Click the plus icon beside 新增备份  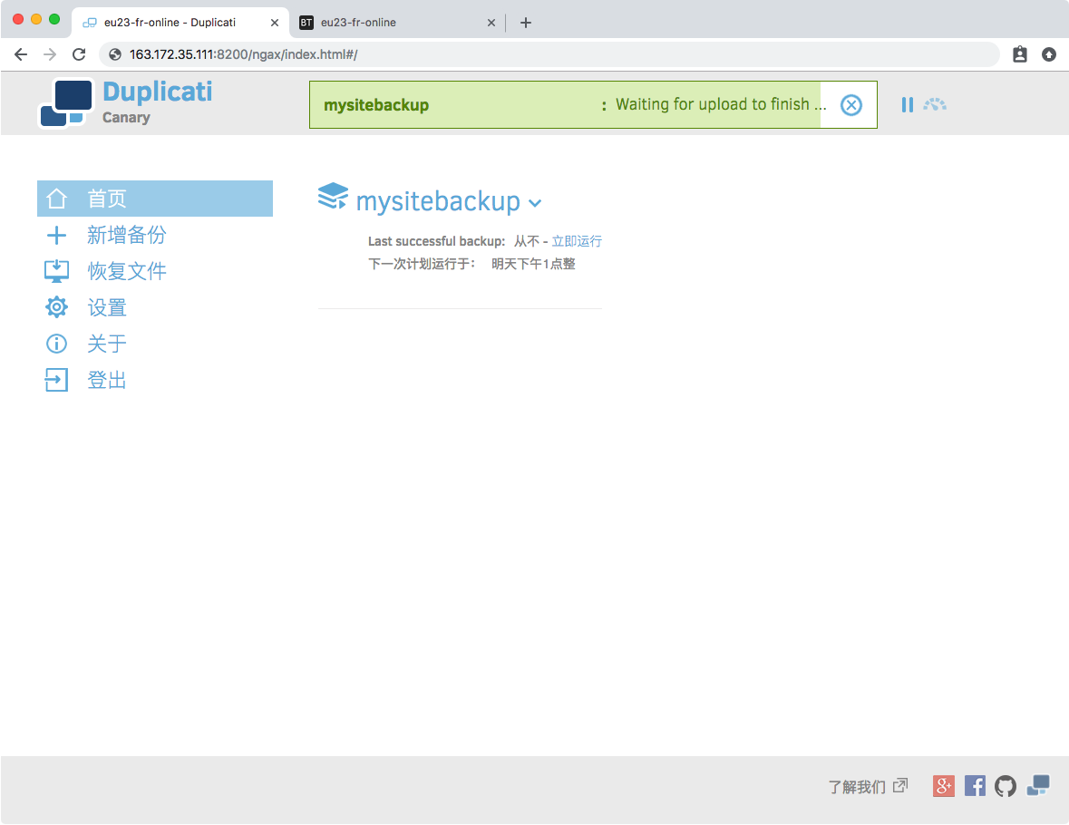pyautogui.click(x=56, y=235)
